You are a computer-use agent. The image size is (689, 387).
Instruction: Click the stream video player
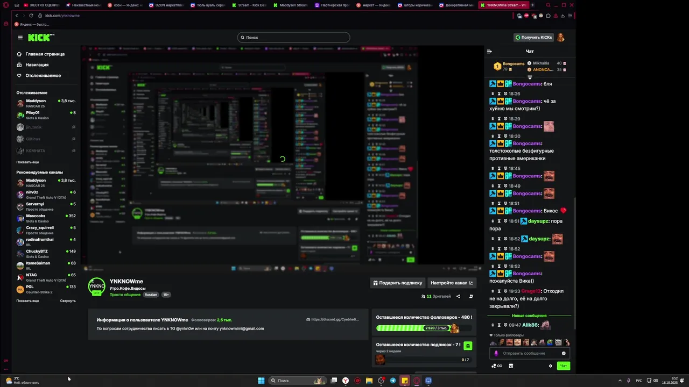282,158
